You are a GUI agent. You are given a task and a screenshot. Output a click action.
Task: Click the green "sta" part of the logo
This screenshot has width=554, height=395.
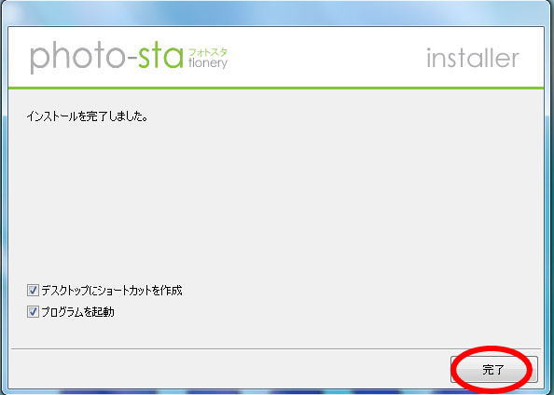click(x=160, y=57)
